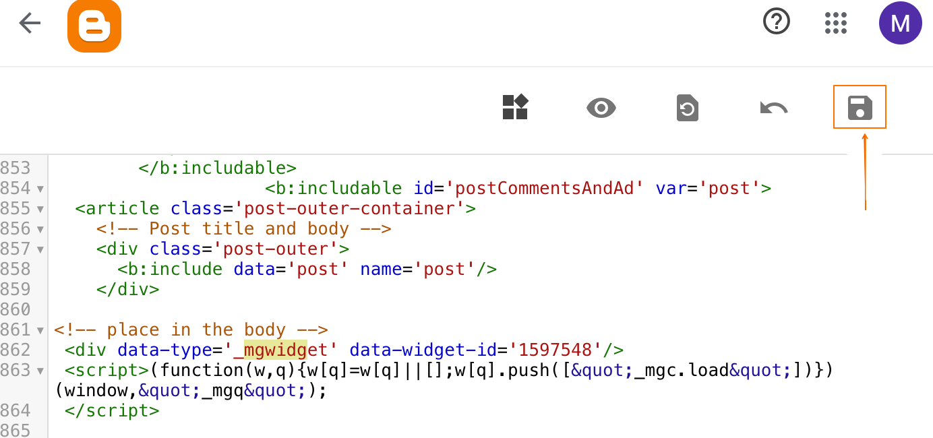Open the Google apps grid
Viewport: 933px width, 438px height.
[835, 23]
